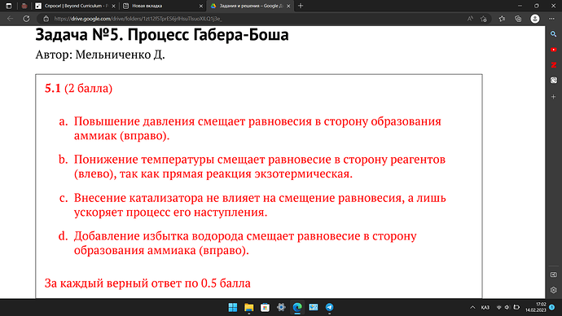The height and width of the screenshot is (316, 562).
Task: Open Microsoft Store from the taskbar
Action: click(265, 307)
